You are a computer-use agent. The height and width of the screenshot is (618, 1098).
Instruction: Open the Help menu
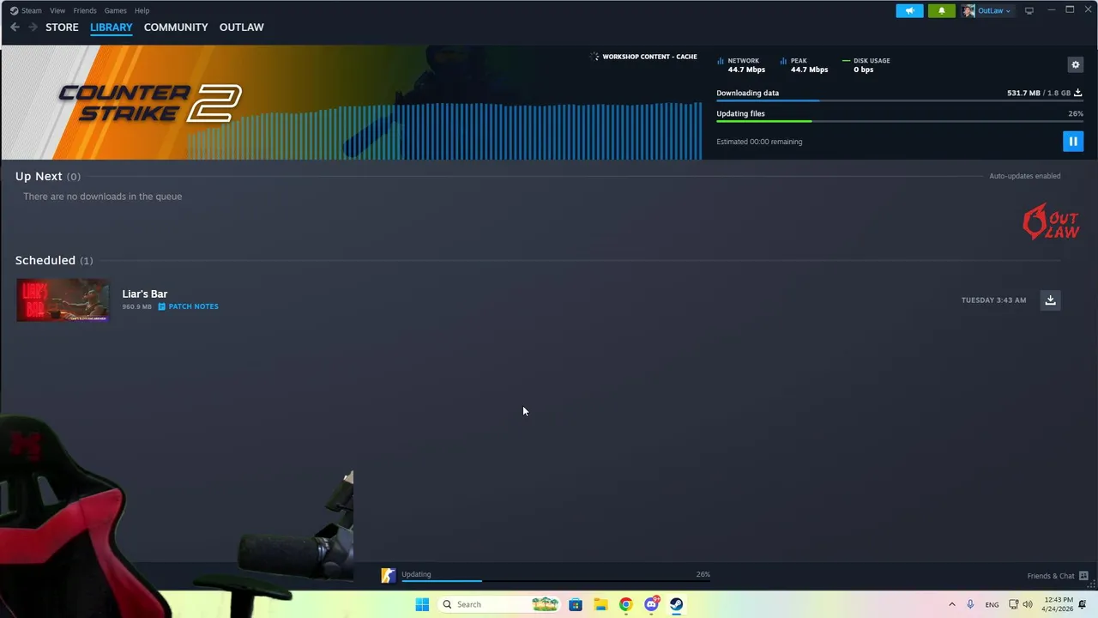pyautogui.click(x=142, y=10)
